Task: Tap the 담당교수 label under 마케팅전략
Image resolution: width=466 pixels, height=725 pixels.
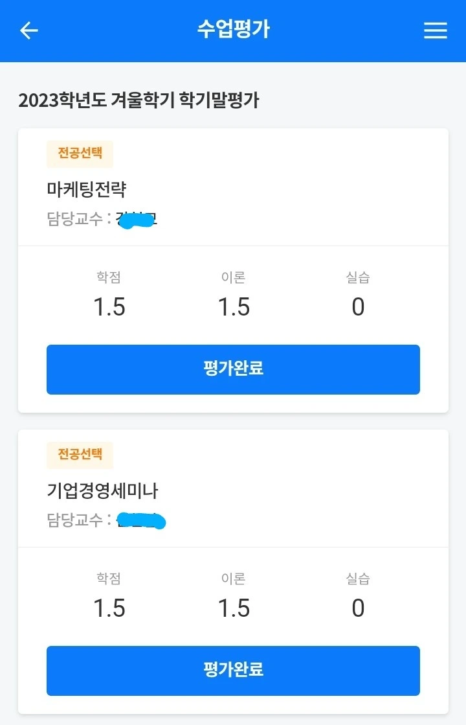Action: 75,219
